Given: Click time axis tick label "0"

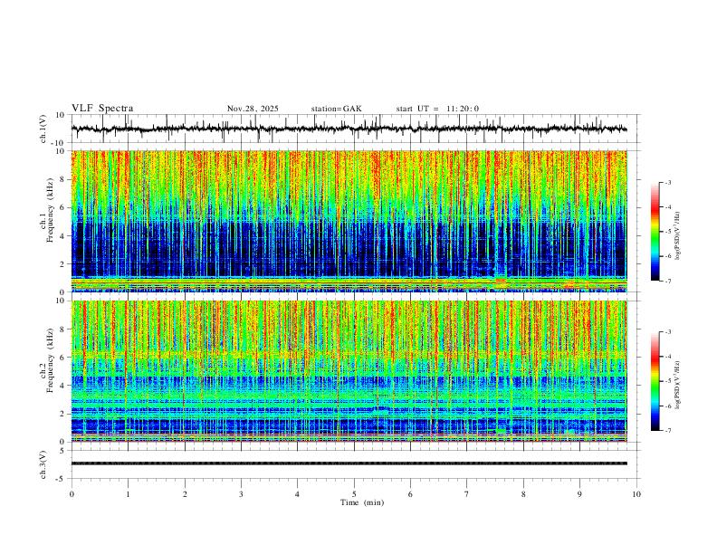Looking at the screenshot, I should click(x=72, y=494).
